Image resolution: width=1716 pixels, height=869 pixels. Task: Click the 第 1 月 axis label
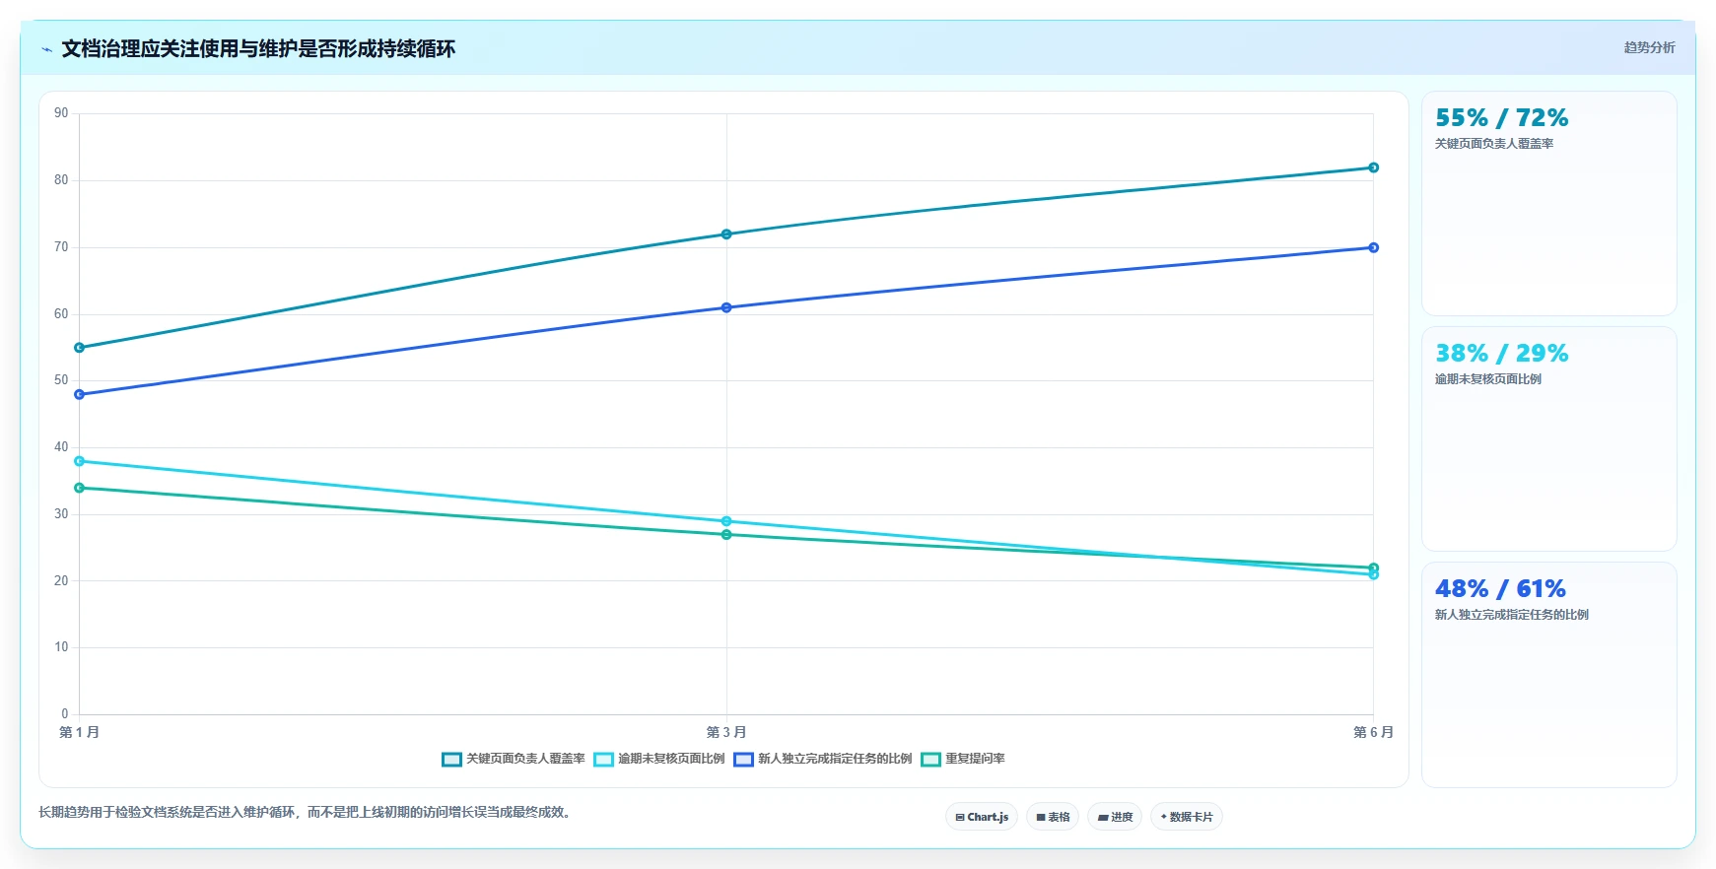click(79, 732)
